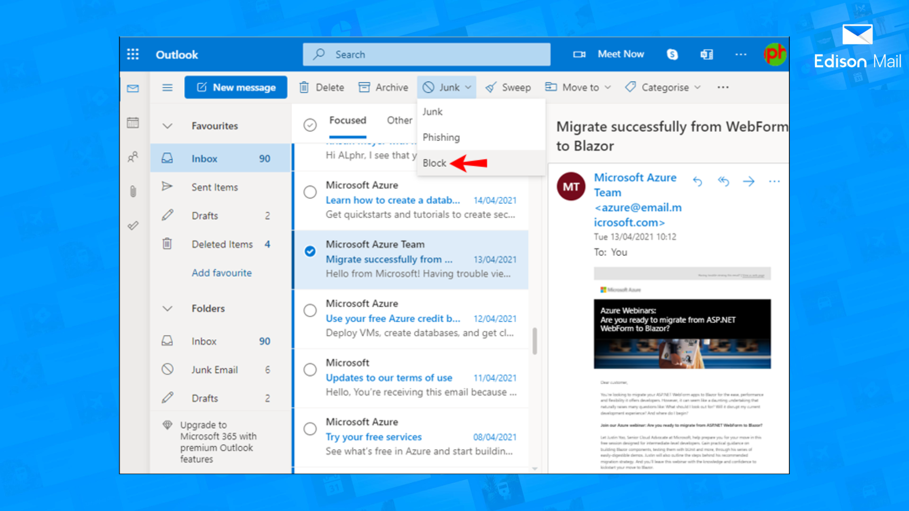This screenshot has width=909, height=511.
Task: Click the attachments icon in the sidebar
Action: tap(133, 191)
